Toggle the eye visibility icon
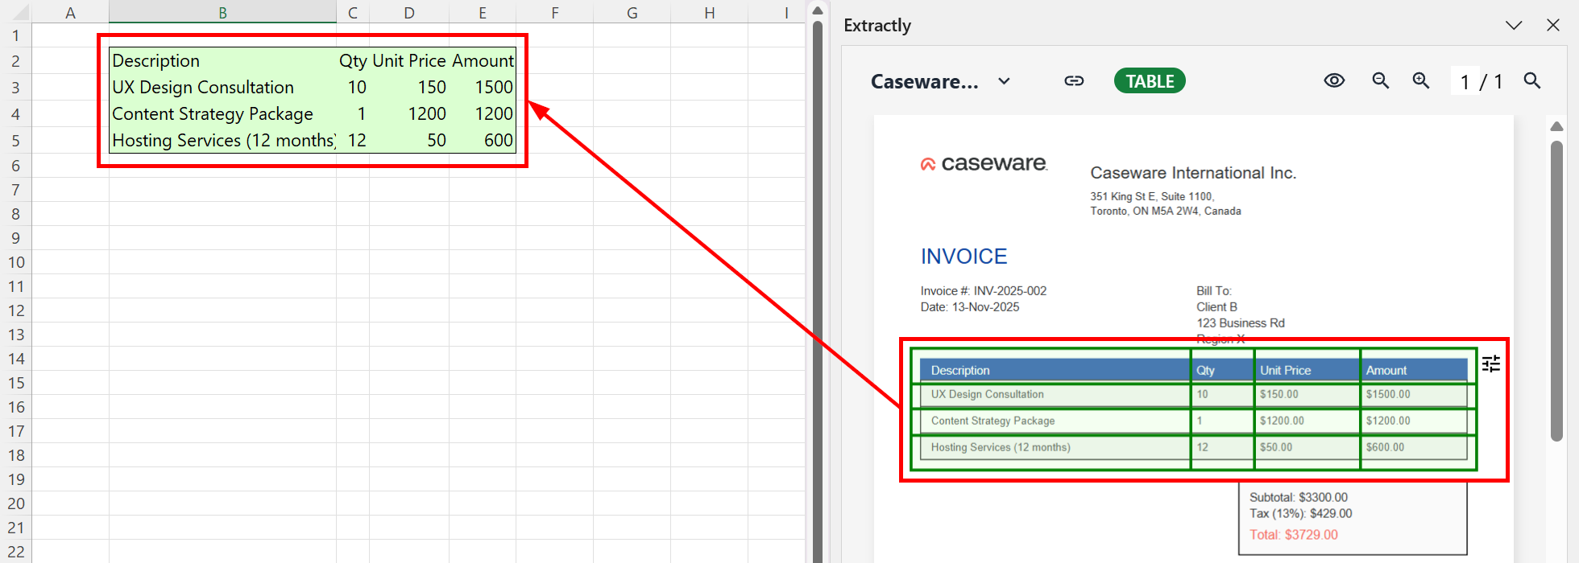The width and height of the screenshot is (1579, 563). click(1334, 81)
